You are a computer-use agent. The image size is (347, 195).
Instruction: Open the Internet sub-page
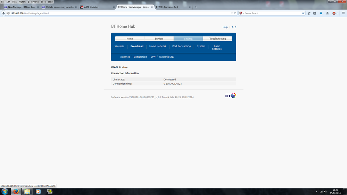(x=125, y=57)
